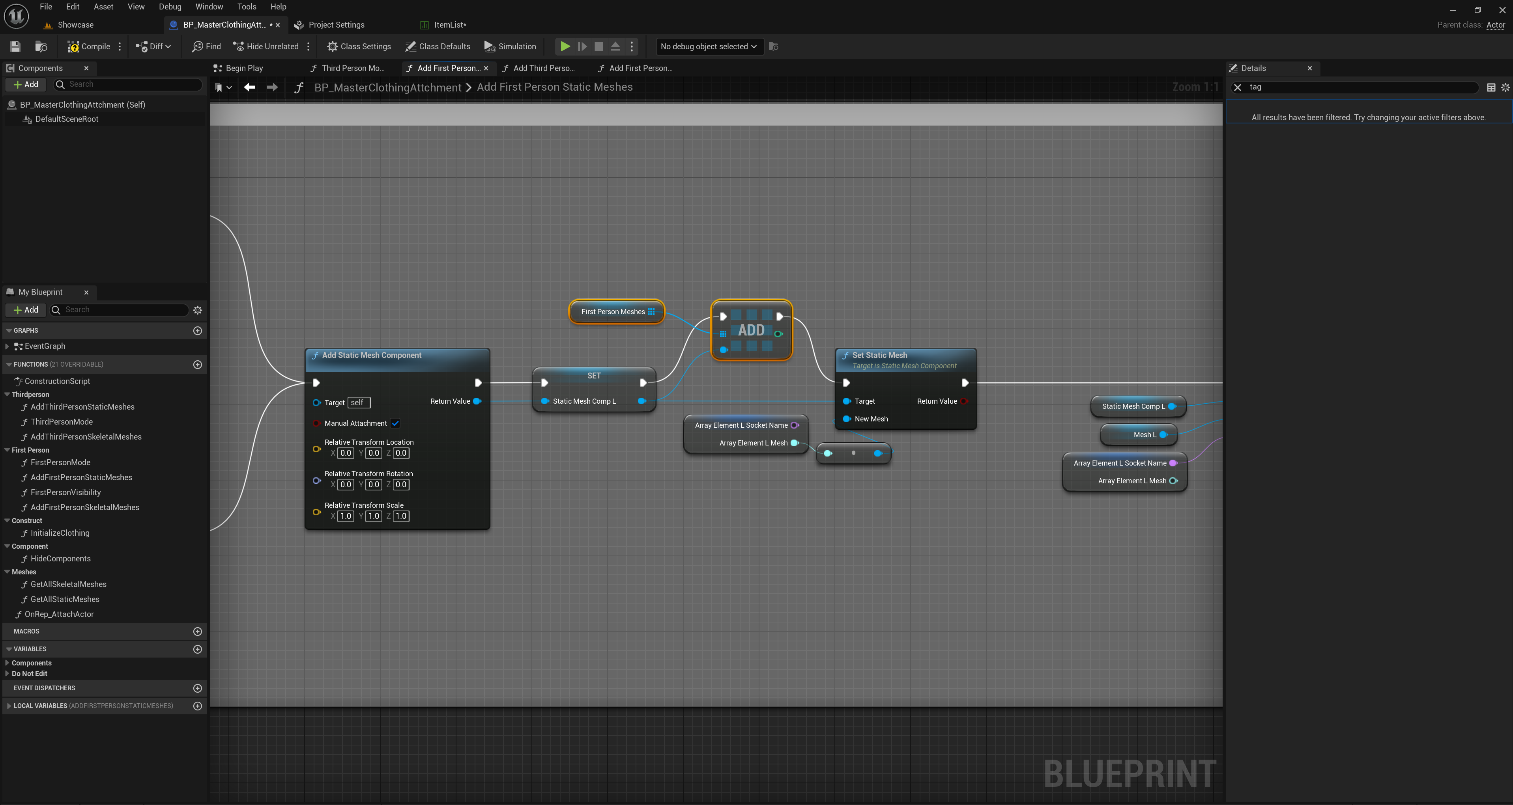Screen dimensions: 1513x805
Task: Open My Blueprint settings gear
Action: pos(197,310)
